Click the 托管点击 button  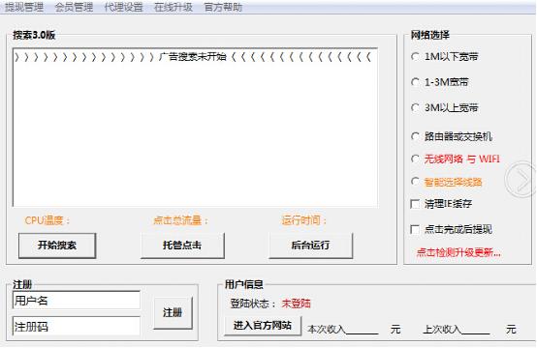182,246
